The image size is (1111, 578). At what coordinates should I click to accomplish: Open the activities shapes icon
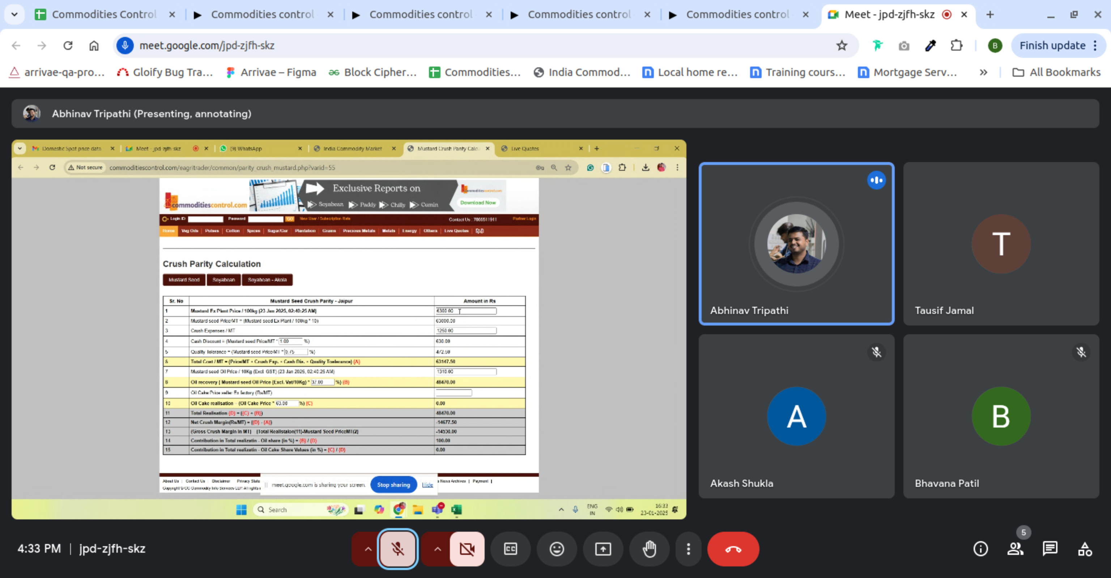(x=1085, y=549)
